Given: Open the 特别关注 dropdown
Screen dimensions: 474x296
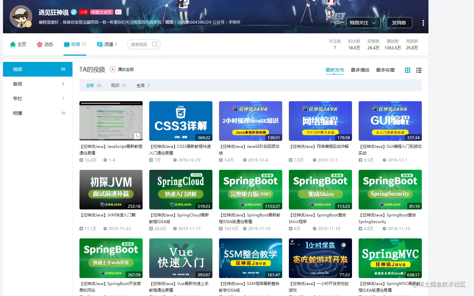Looking at the screenshot, I should 363,23.
